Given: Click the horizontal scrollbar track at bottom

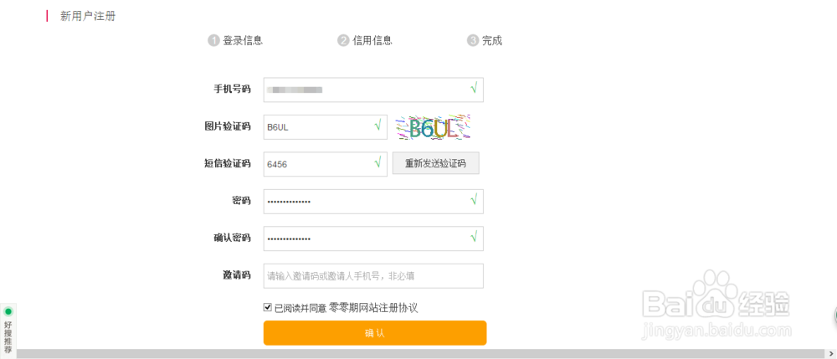Looking at the screenshot, I should coord(421,354).
